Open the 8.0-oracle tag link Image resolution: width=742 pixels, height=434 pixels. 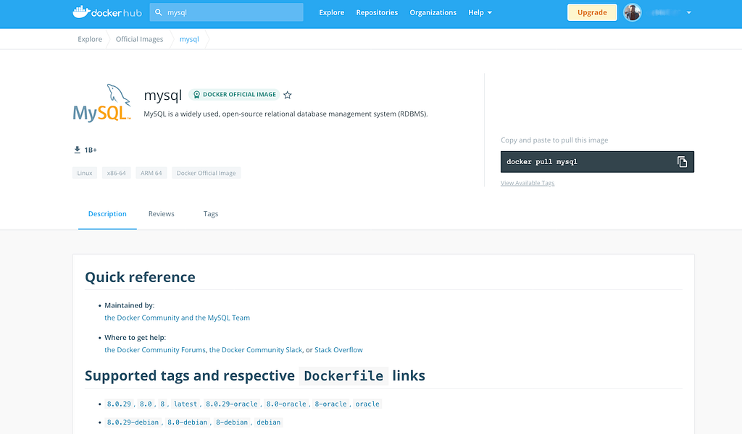[286, 404]
